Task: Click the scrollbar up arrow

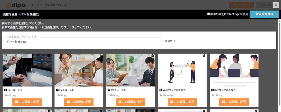Action: pyautogui.click(x=279, y=21)
